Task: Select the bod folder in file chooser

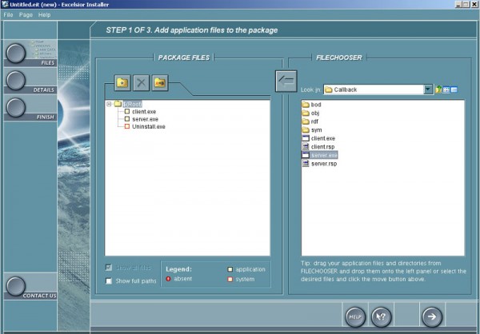Action: coord(312,105)
